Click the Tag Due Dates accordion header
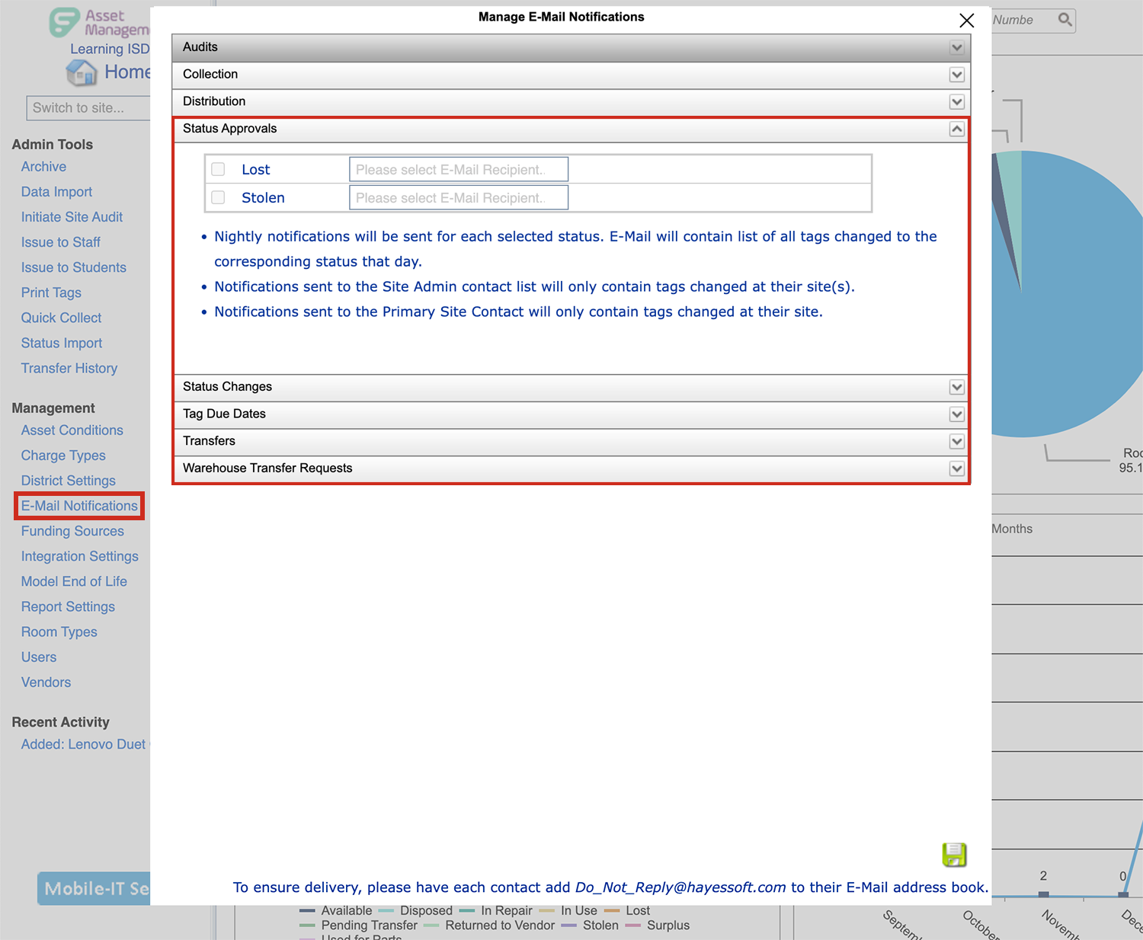 tap(571, 414)
